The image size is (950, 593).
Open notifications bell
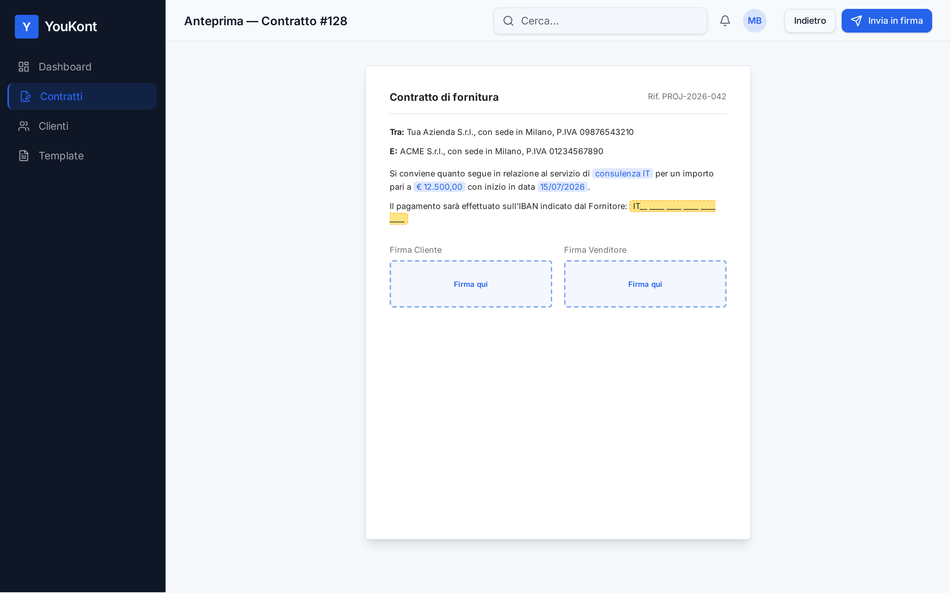tap(725, 21)
